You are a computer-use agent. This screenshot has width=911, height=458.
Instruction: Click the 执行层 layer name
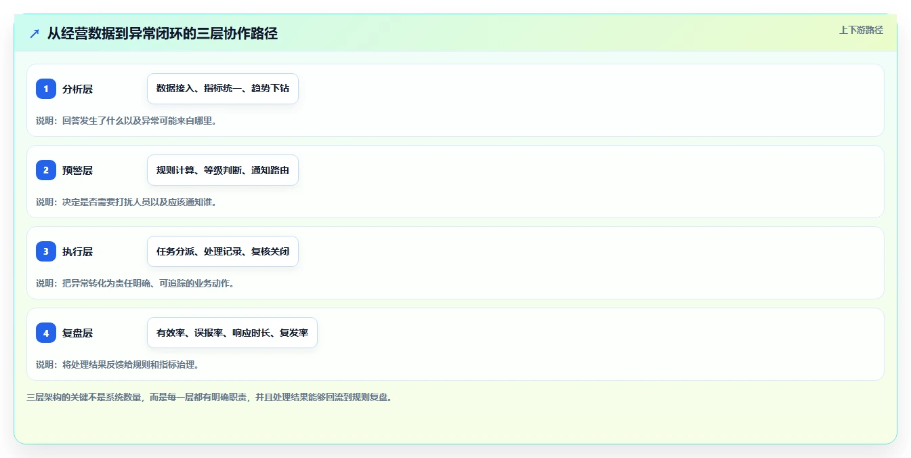coord(77,251)
